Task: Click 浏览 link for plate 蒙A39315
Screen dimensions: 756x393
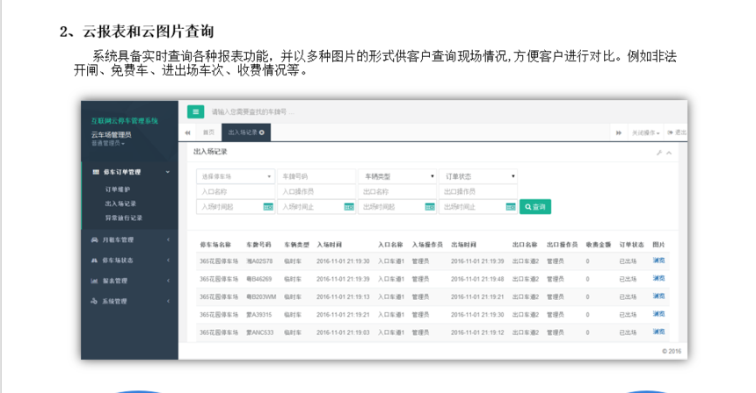Action: click(658, 314)
